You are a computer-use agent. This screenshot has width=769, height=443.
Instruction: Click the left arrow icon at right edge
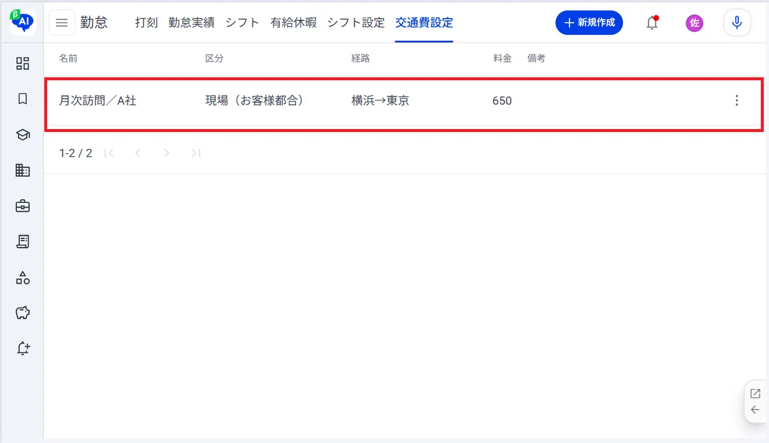756,410
